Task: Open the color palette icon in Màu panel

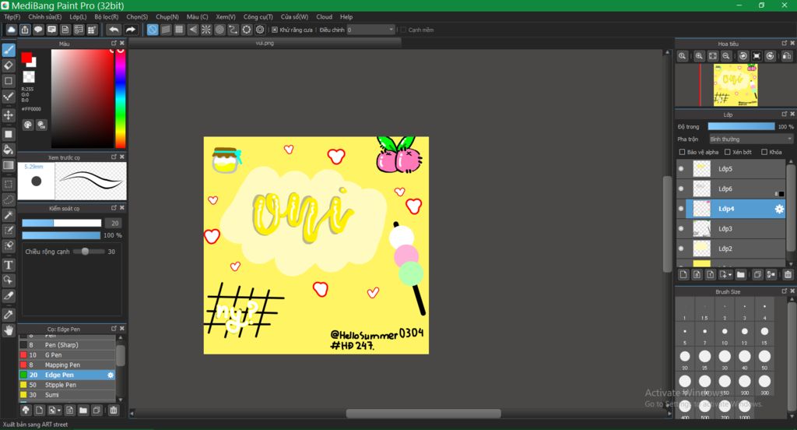Action: (x=28, y=125)
